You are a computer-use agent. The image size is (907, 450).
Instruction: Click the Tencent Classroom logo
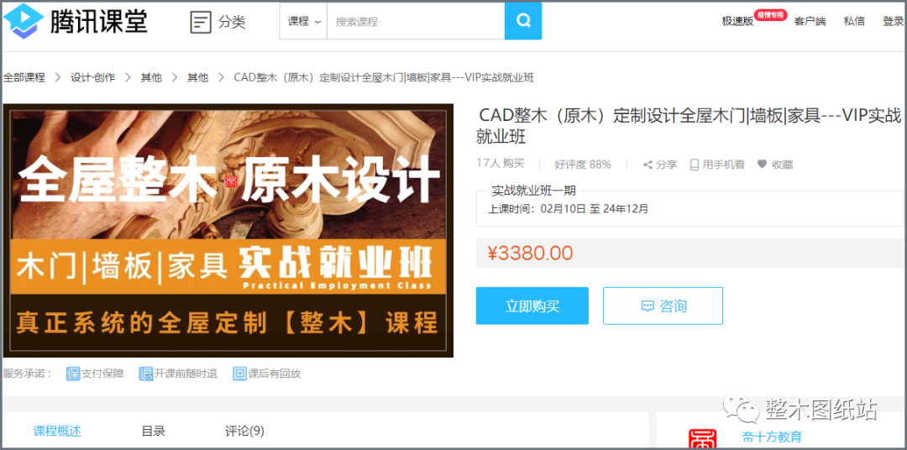click(x=76, y=21)
